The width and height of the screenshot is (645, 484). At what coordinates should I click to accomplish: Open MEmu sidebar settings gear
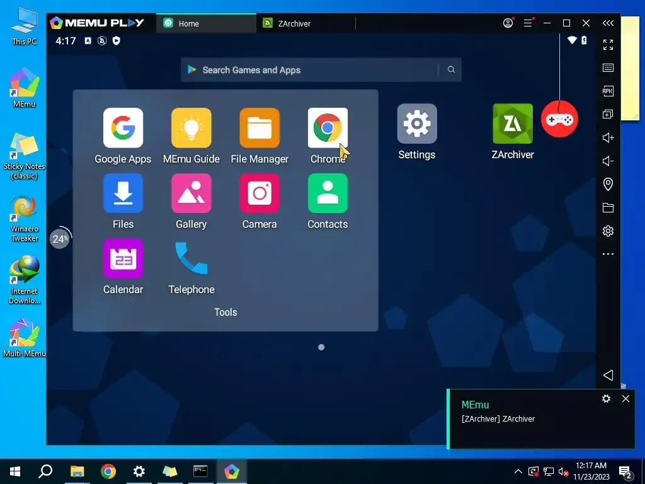[x=608, y=231]
